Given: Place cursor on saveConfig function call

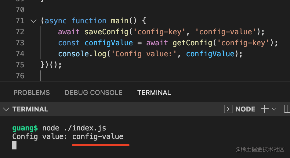Looking at the screenshot, I should (x=107, y=32).
